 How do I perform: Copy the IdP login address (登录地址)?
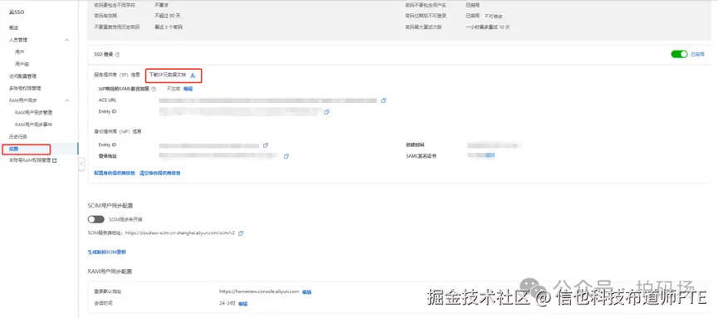286,156
